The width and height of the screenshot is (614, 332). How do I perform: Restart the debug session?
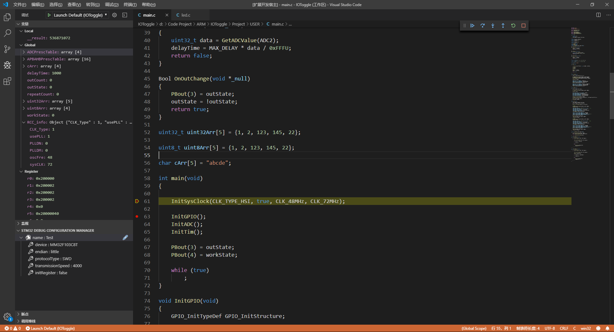tap(513, 26)
